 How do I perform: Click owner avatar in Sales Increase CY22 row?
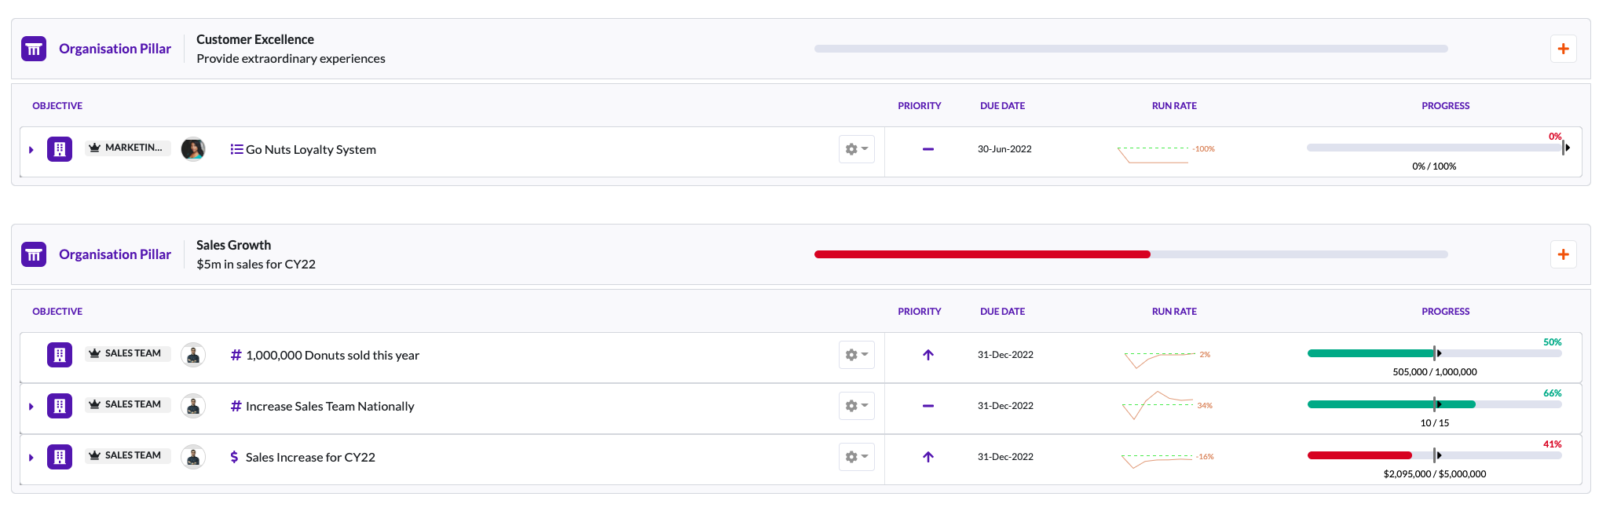pos(193,457)
